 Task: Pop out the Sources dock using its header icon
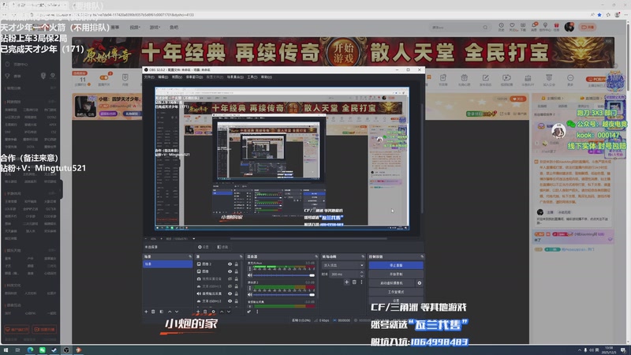(x=241, y=256)
